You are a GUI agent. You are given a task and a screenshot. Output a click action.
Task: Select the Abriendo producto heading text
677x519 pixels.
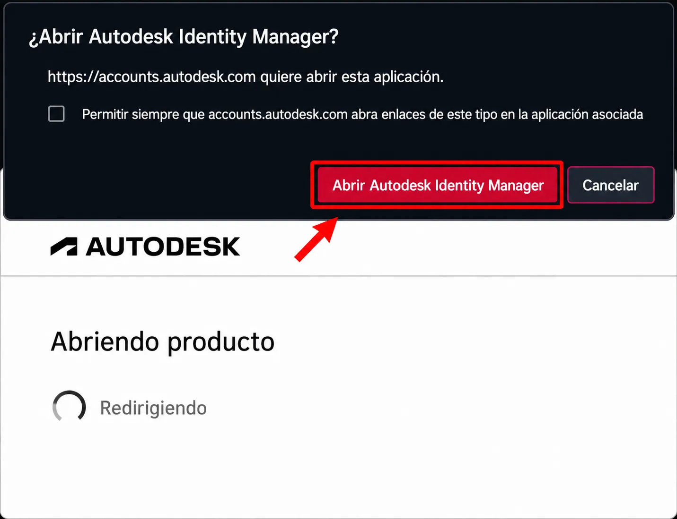coord(163,341)
